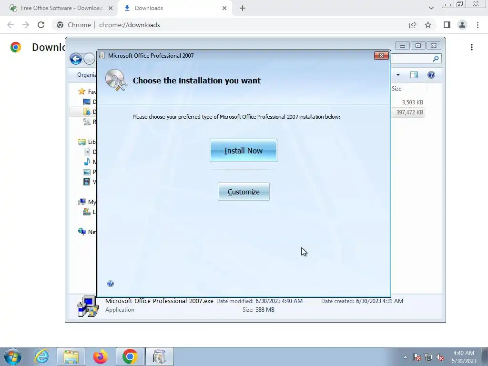Open the clock showing 4:40 AM
Viewport: 488px width, 366px height.
pyautogui.click(x=464, y=357)
